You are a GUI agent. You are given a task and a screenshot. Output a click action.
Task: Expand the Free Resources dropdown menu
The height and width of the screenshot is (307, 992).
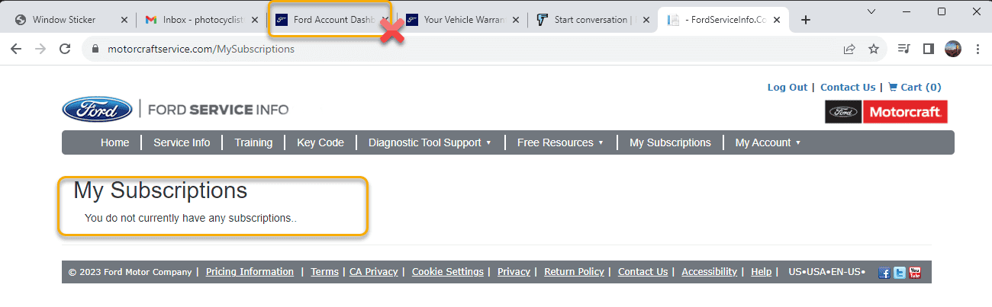pos(560,142)
